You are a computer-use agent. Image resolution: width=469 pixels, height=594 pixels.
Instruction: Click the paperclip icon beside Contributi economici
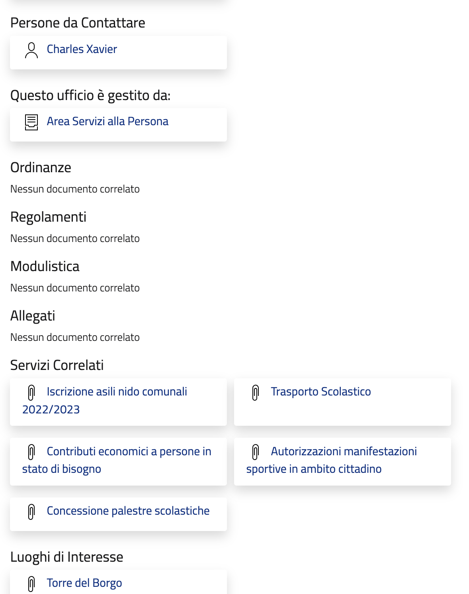coord(31,452)
